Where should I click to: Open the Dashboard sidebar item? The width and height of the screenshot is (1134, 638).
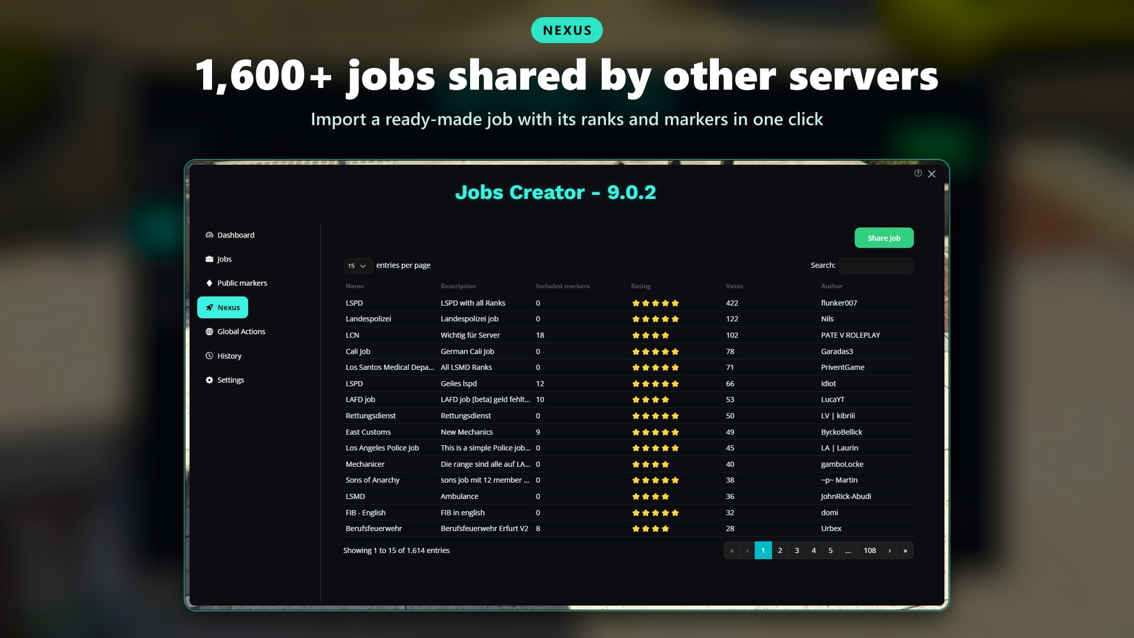[x=230, y=235]
